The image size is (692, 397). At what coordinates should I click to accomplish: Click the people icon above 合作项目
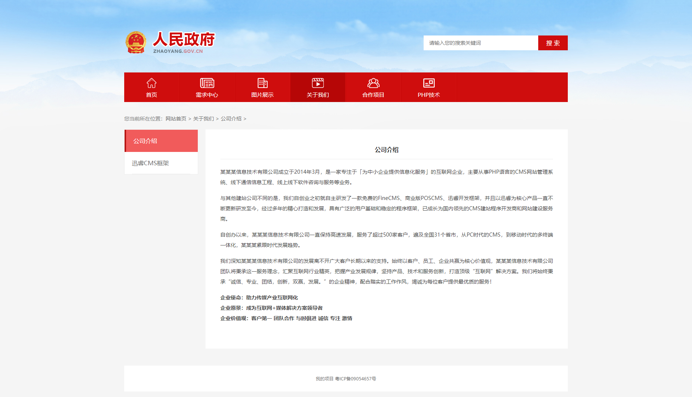pos(373,83)
